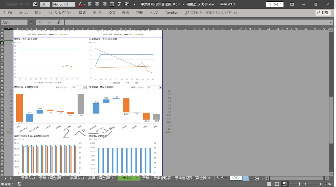Open ribbon display options icon
Image resolution: width=336 pixels, height=187 pixels.
point(292,4)
